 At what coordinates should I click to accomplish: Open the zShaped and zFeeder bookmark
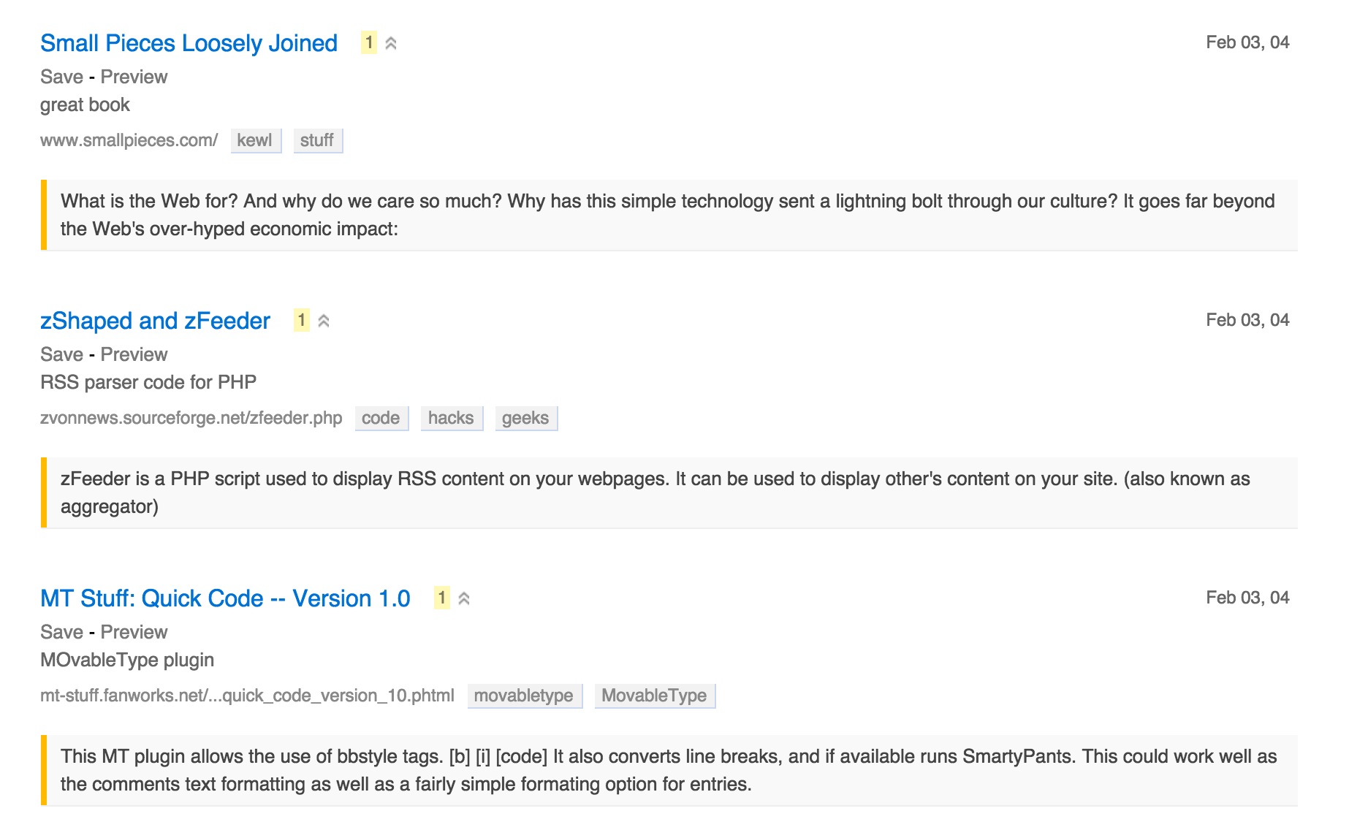coord(155,321)
